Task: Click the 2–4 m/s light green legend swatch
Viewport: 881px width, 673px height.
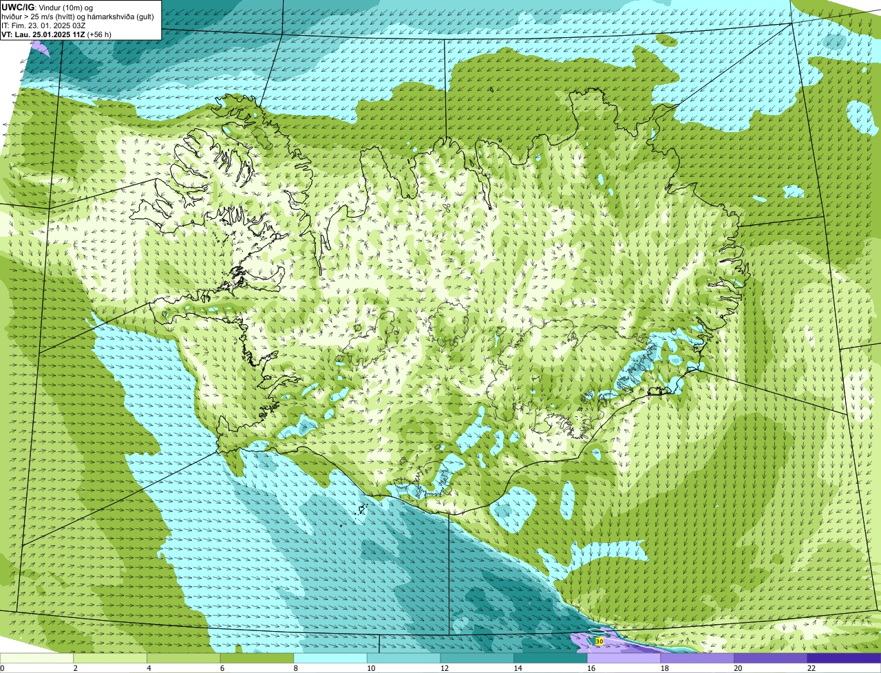Action: 110,658
